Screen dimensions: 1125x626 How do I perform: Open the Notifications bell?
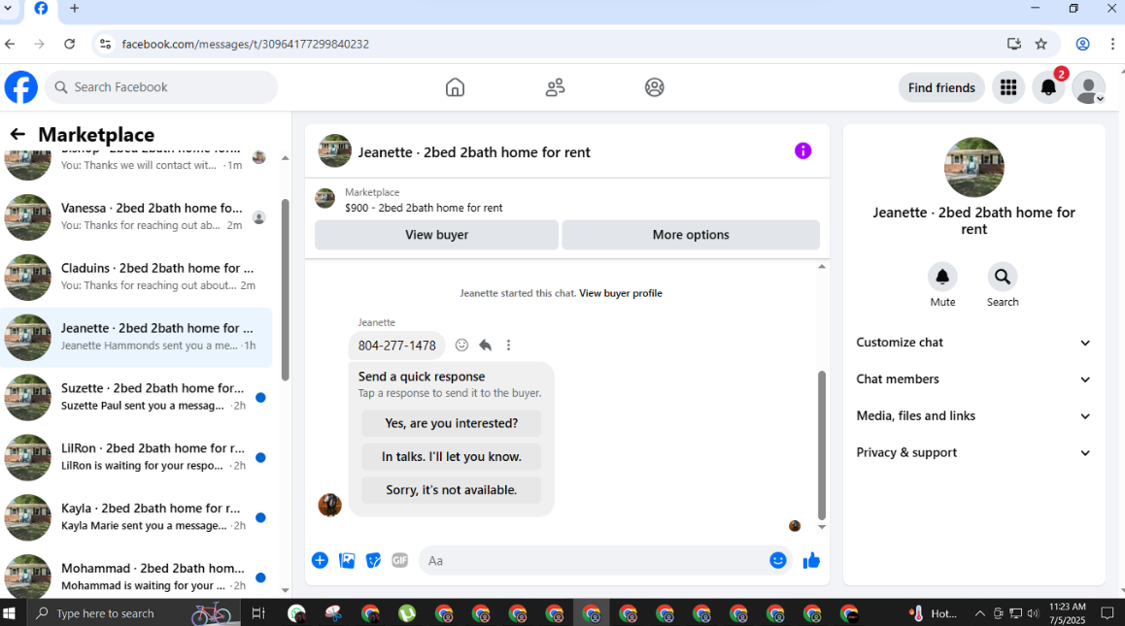(x=1048, y=87)
